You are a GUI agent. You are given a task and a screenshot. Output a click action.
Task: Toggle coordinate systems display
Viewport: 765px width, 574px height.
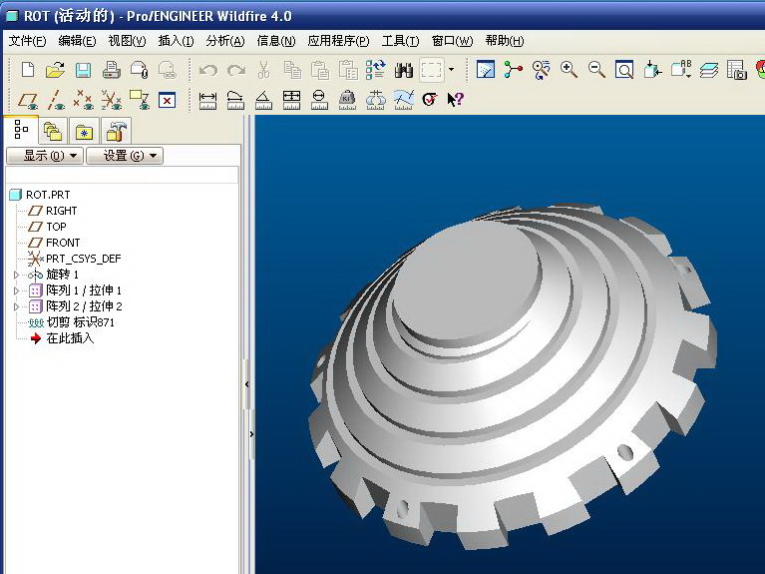pyautogui.click(x=112, y=100)
